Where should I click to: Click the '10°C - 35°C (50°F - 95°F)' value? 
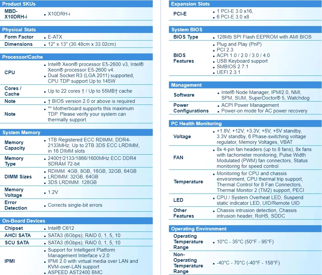[245, 241]
